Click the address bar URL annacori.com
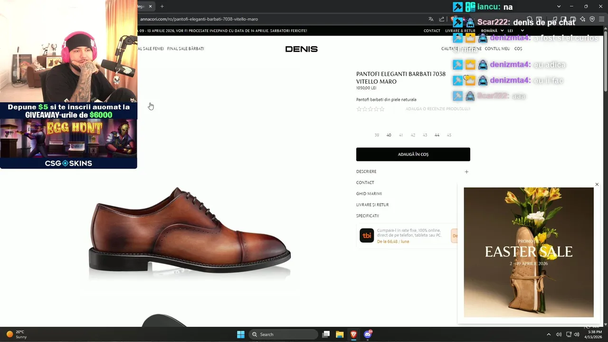 199,19
